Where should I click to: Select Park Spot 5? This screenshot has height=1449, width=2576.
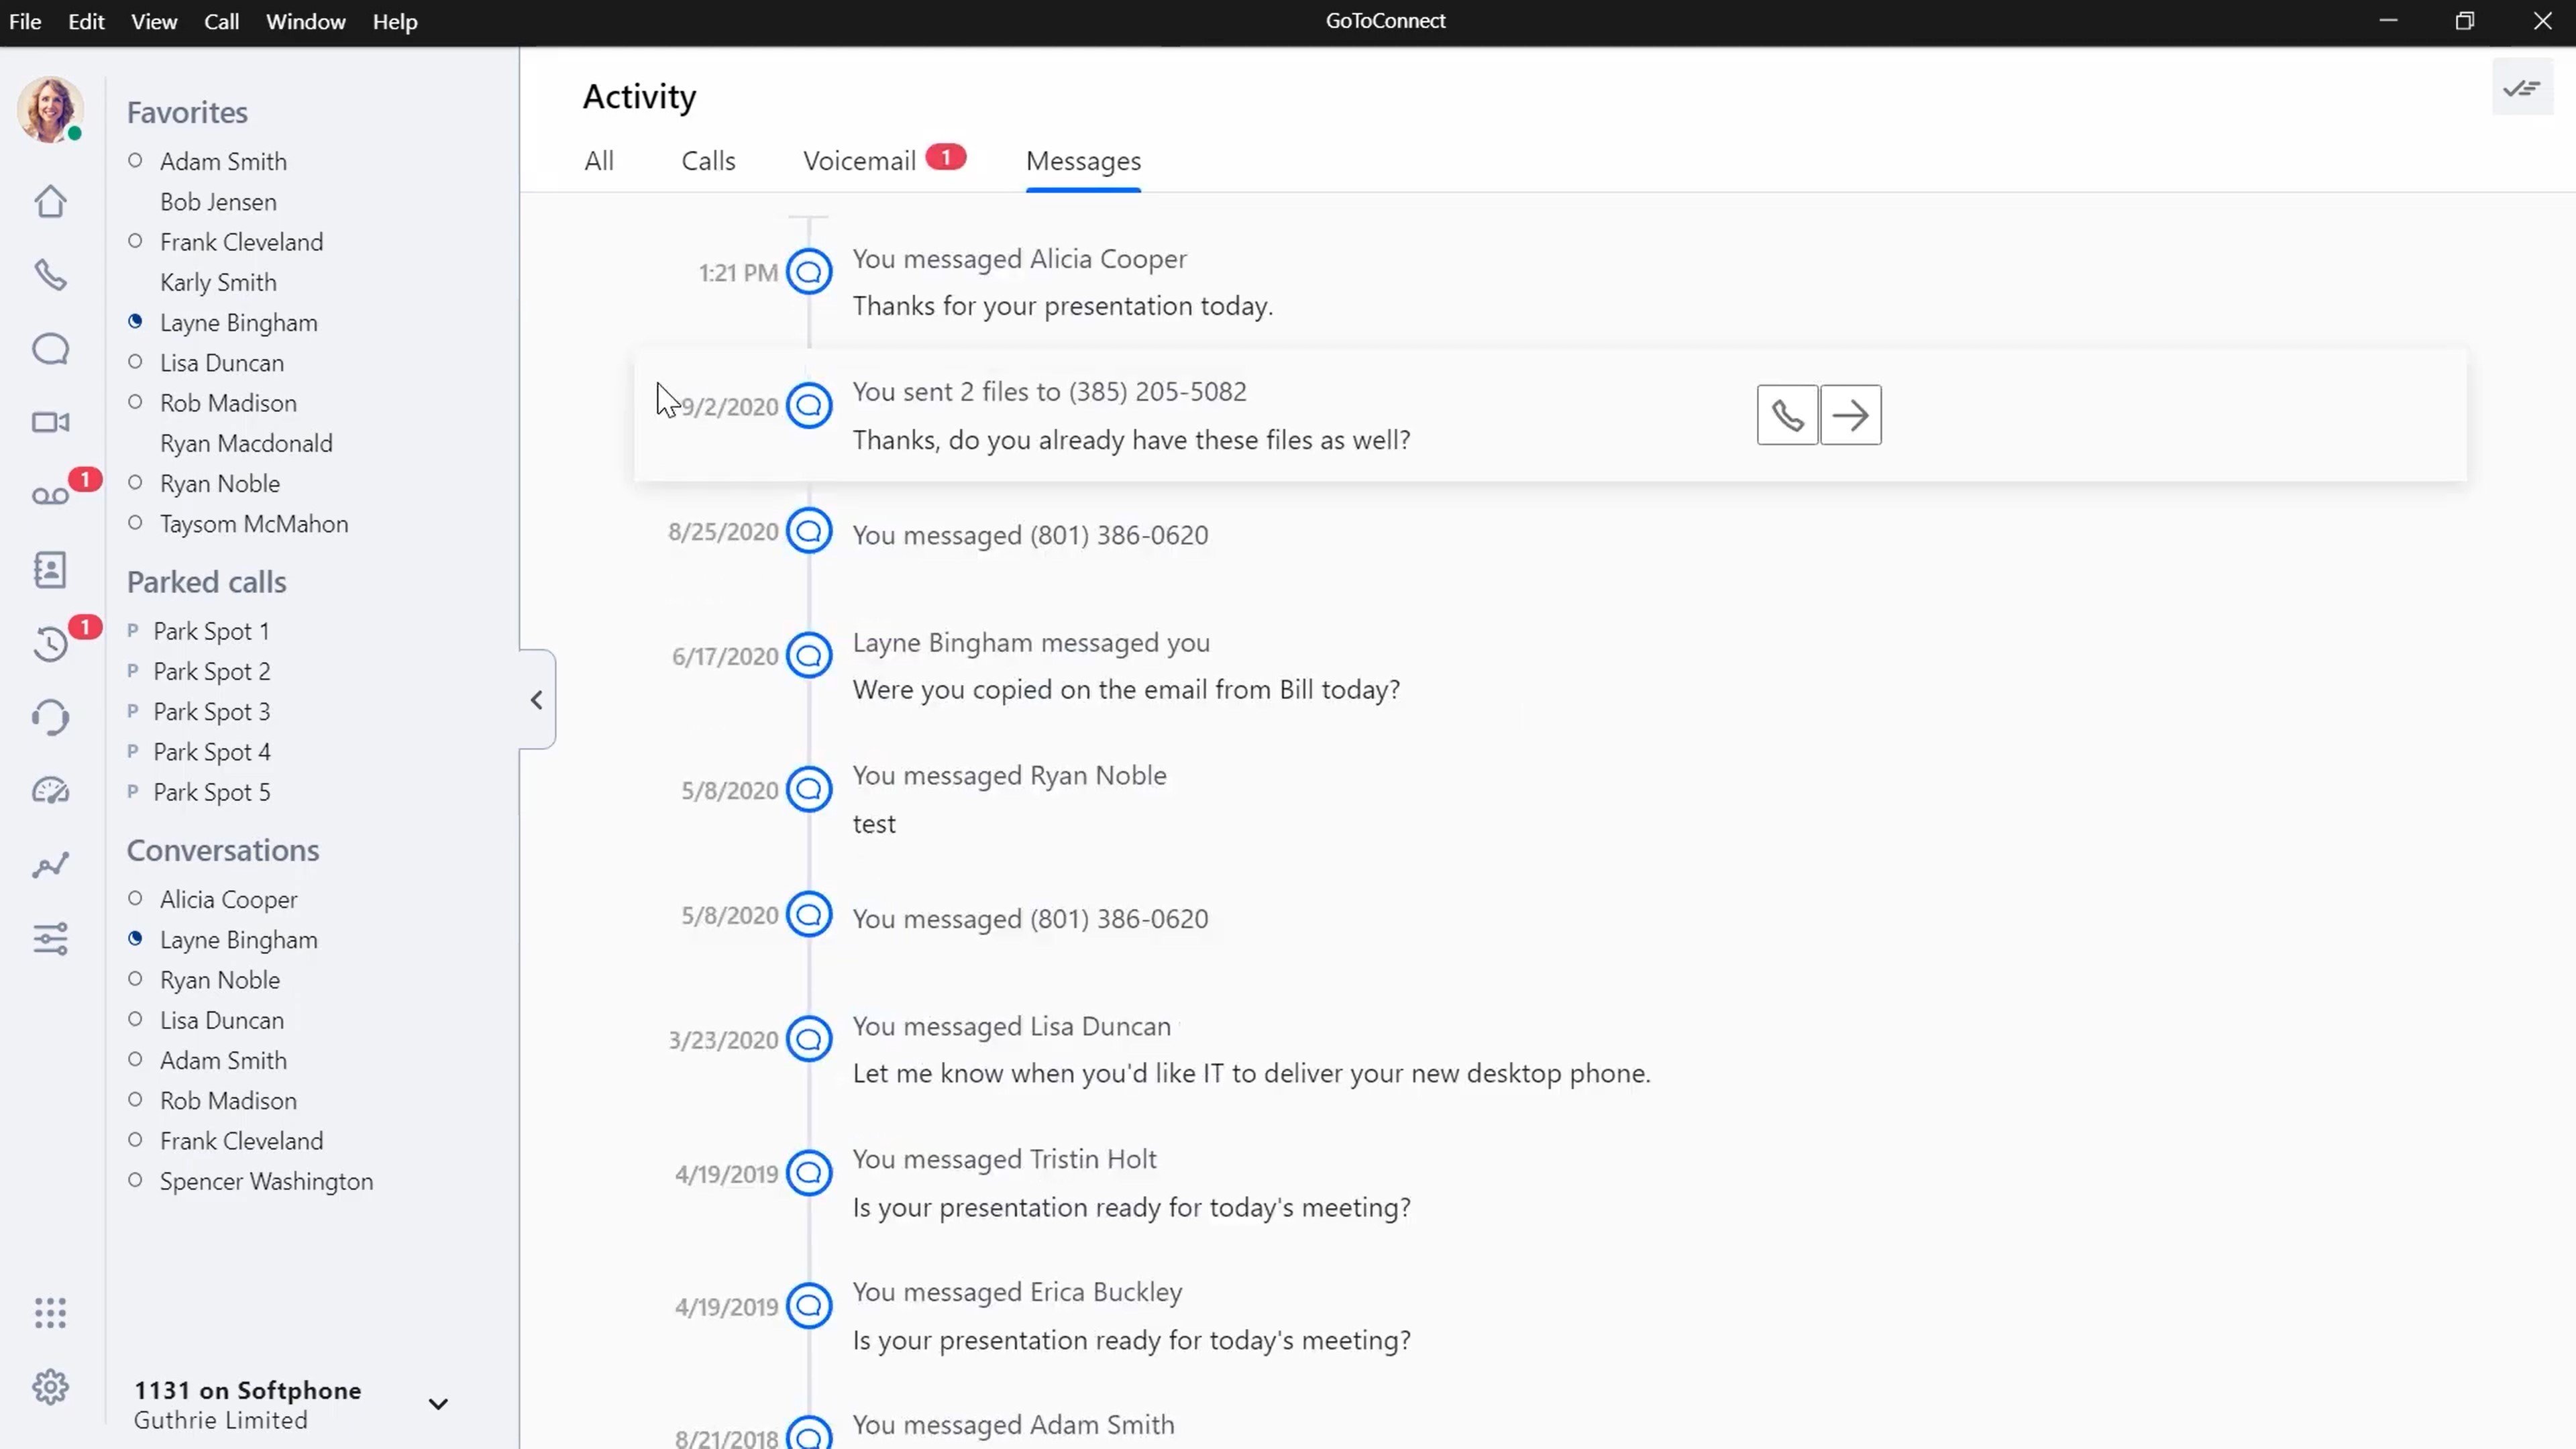pos(211,792)
